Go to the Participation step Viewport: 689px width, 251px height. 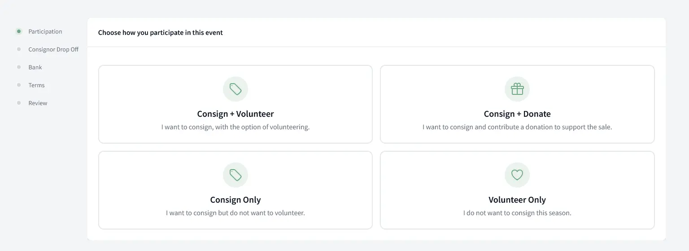point(45,31)
